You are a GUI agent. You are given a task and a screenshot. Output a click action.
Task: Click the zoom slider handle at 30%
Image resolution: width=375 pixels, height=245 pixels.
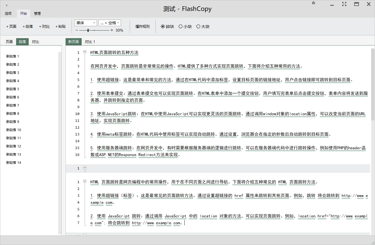88,30
